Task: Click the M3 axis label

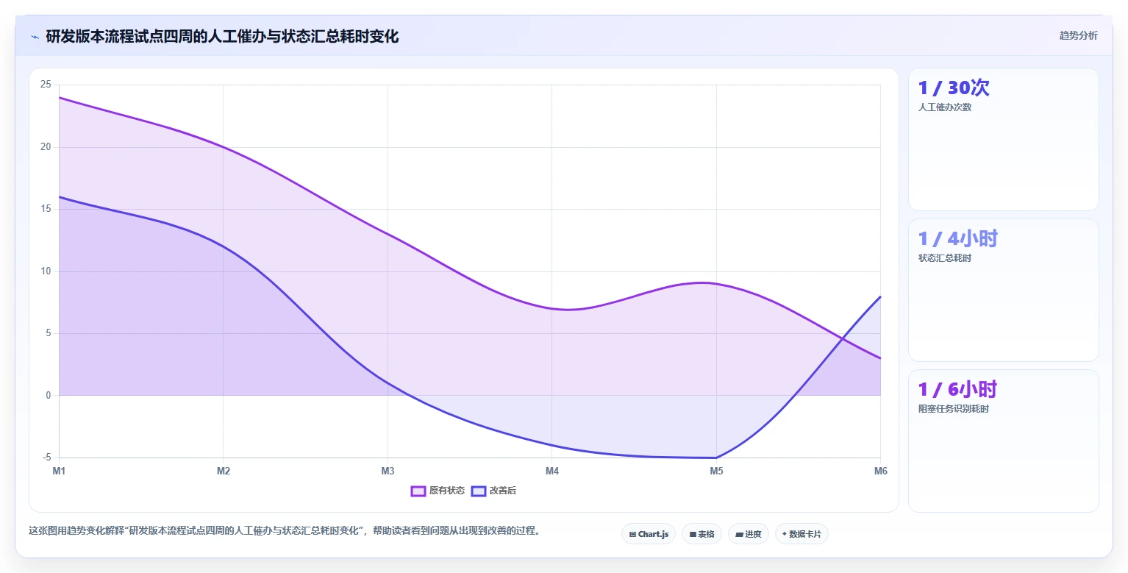Action: 388,471
